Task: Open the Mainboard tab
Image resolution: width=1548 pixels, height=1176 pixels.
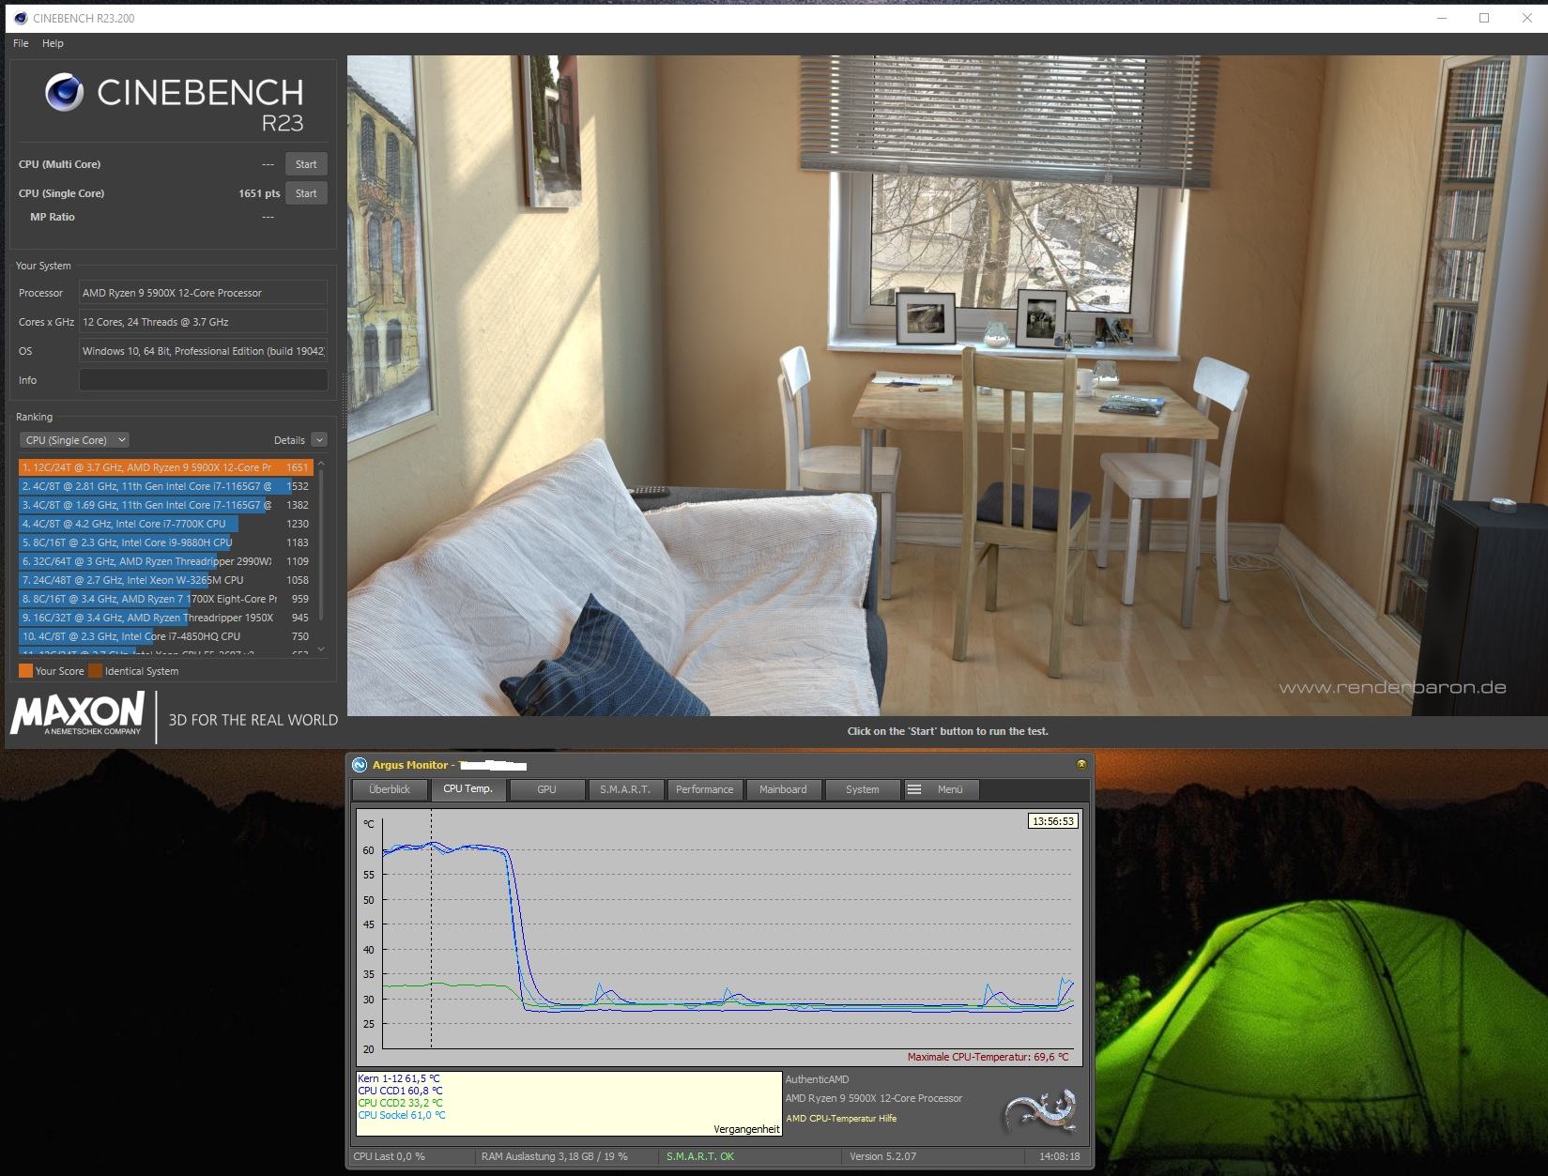Action: click(783, 789)
